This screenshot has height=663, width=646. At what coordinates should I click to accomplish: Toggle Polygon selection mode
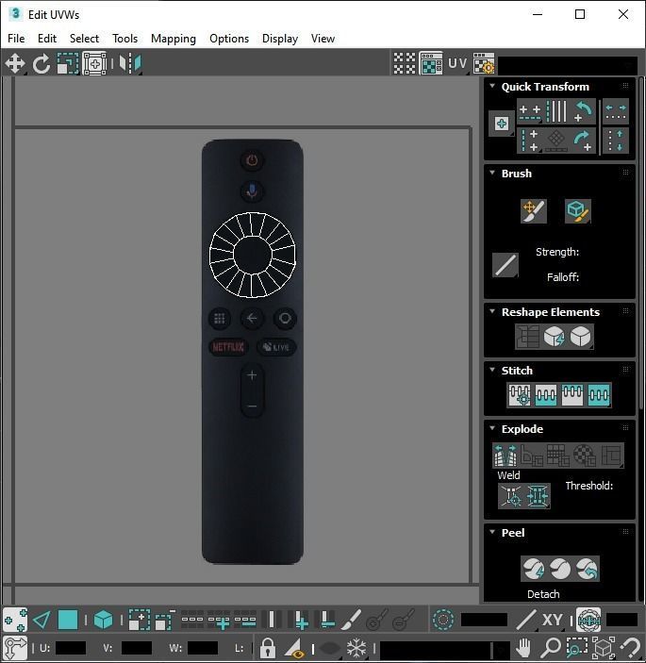[x=68, y=621]
